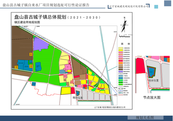Click the 地块位置 label in the enlarged inset
The width and height of the screenshot is (173, 121).
[153, 80]
